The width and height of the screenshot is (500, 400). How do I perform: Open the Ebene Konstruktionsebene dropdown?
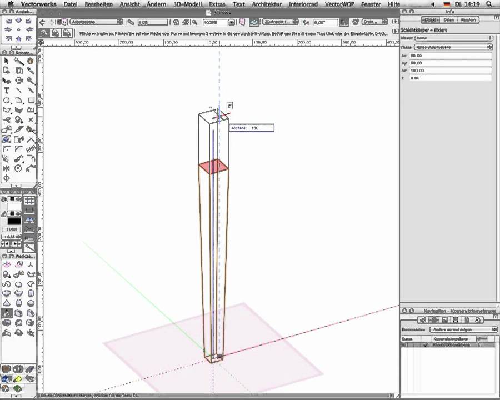[453, 47]
